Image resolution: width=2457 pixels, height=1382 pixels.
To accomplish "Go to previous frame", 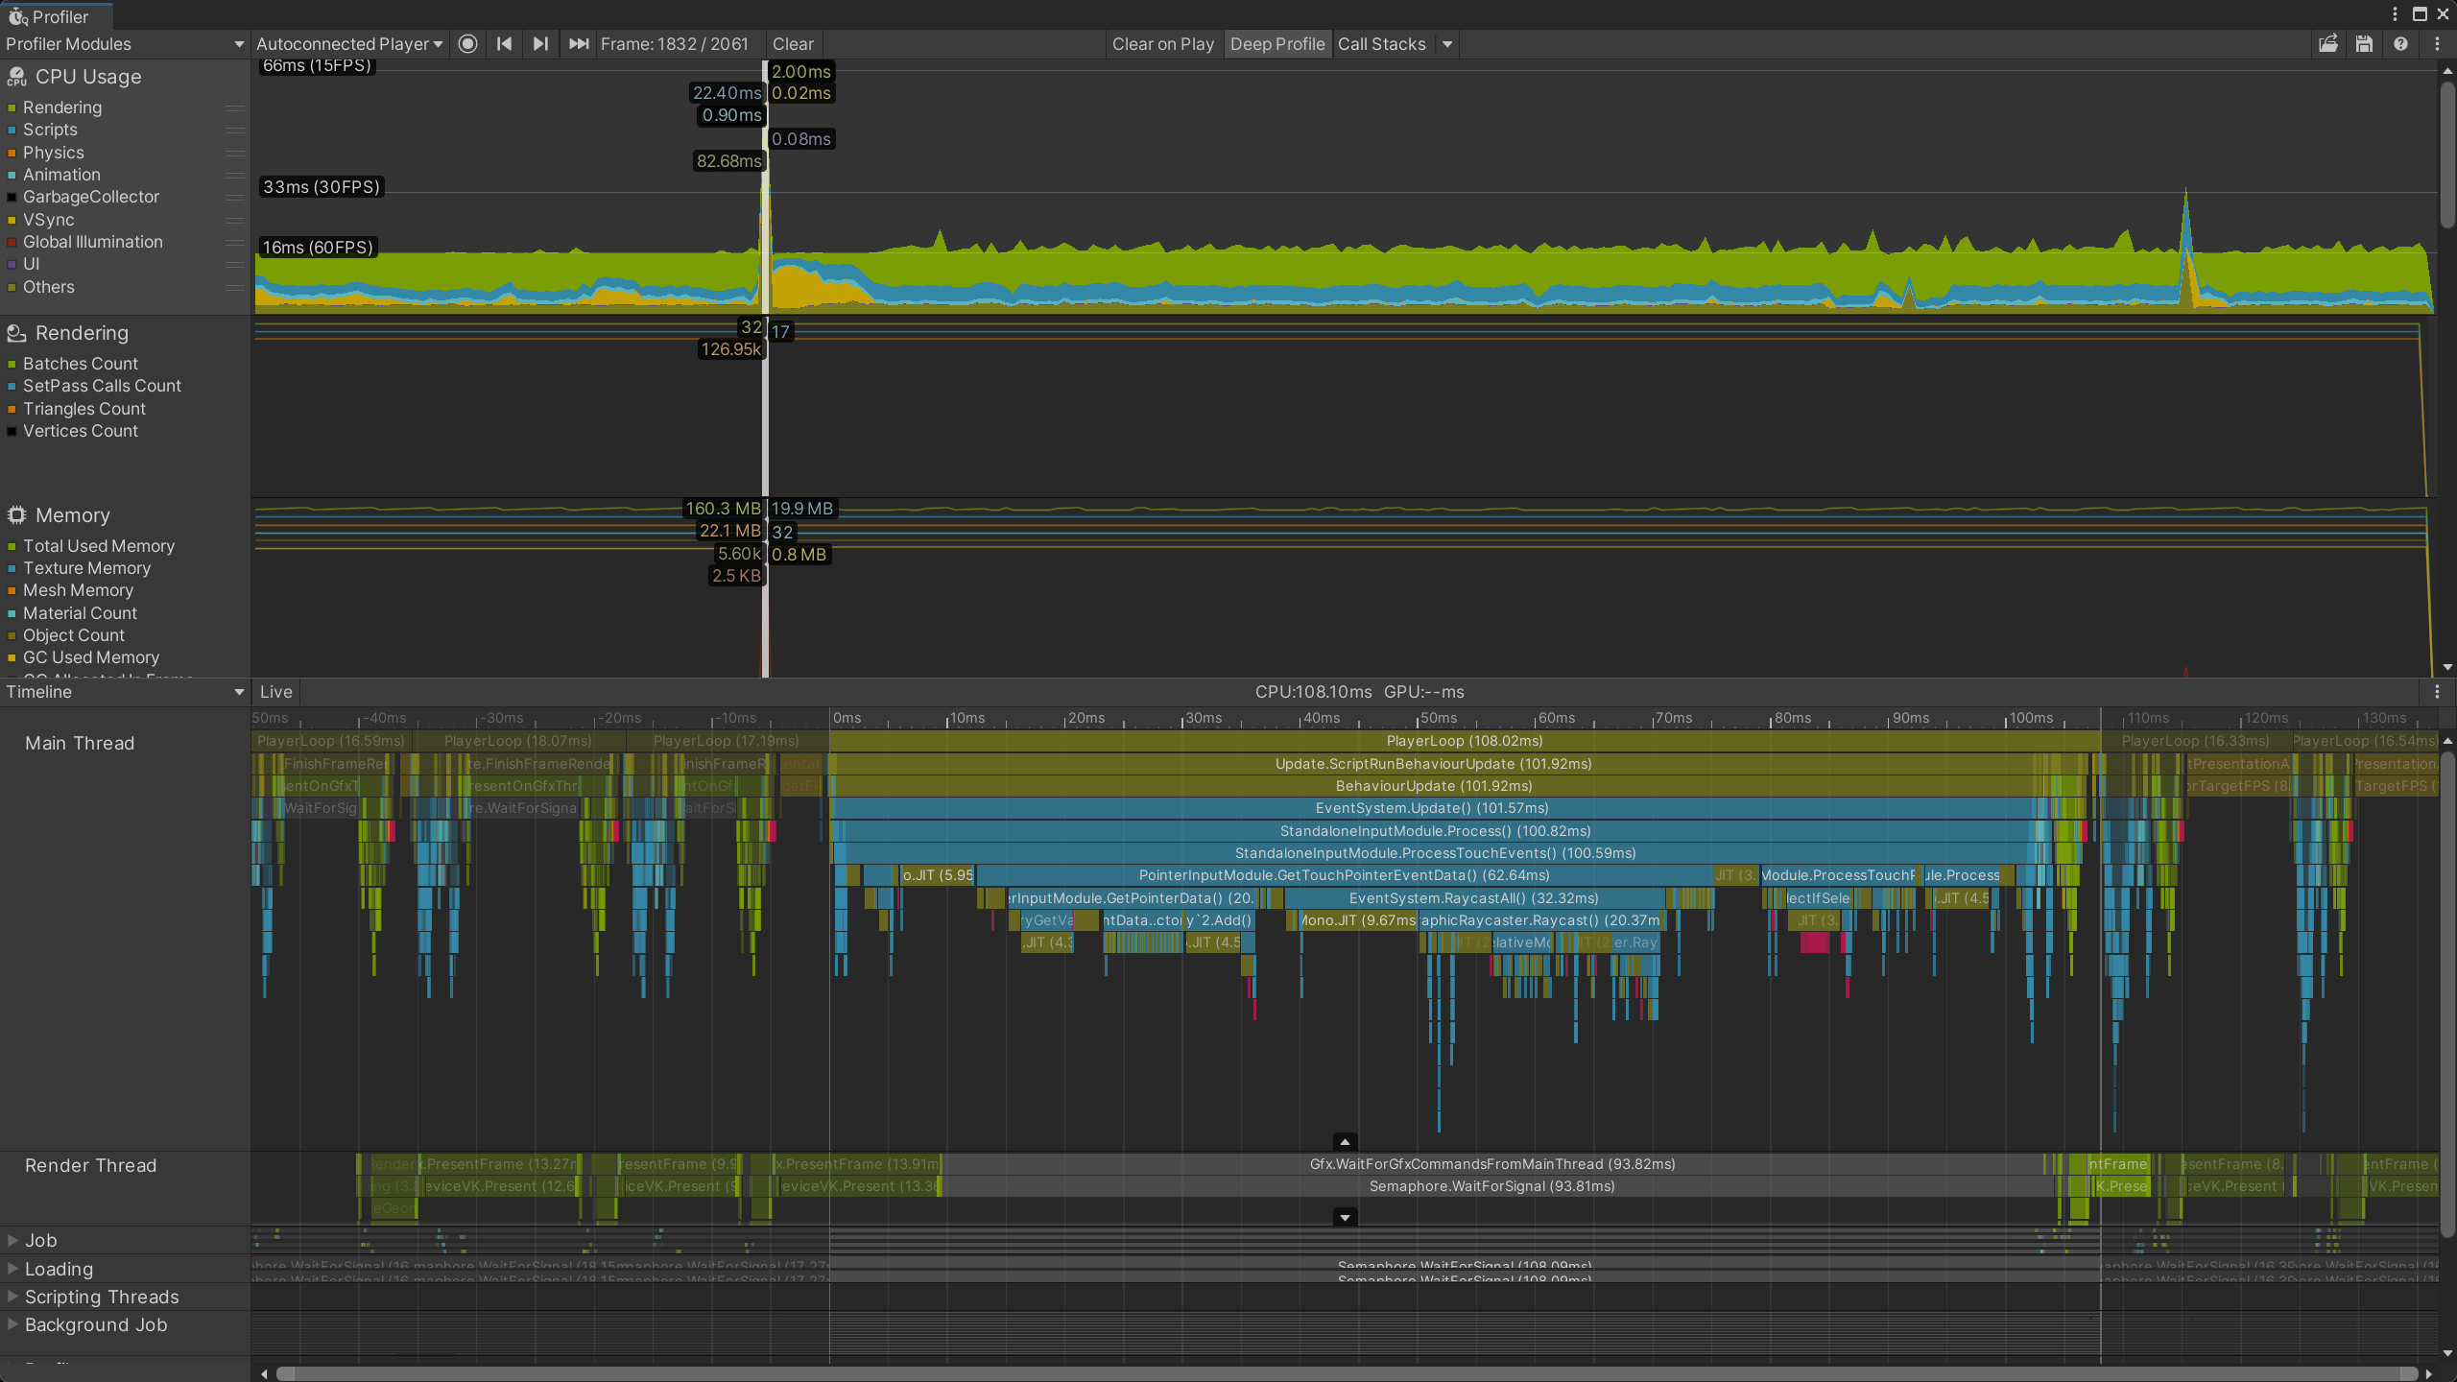I will click(504, 44).
